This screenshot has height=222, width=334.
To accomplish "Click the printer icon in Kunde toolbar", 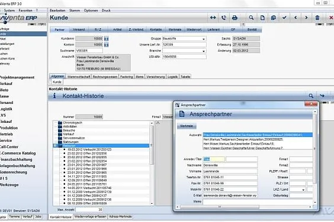I will click(235, 18).
